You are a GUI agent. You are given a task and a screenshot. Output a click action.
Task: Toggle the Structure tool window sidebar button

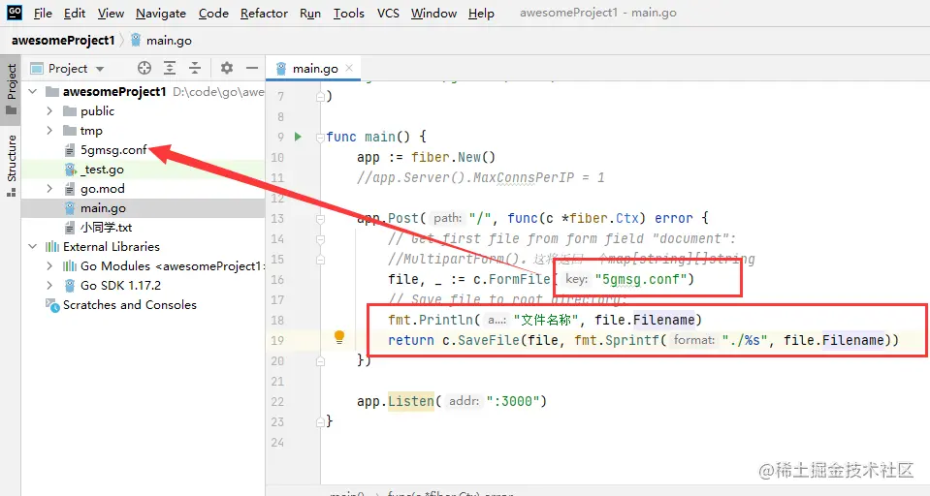[x=12, y=165]
